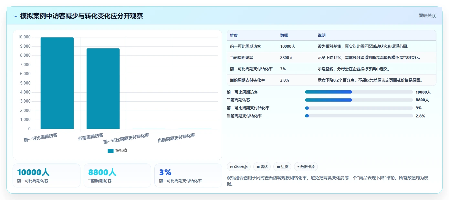Viewport: 449px width, 200px height.
Task: Click the 当前周期支付转化率 progress bar
Action: click(359, 116)
